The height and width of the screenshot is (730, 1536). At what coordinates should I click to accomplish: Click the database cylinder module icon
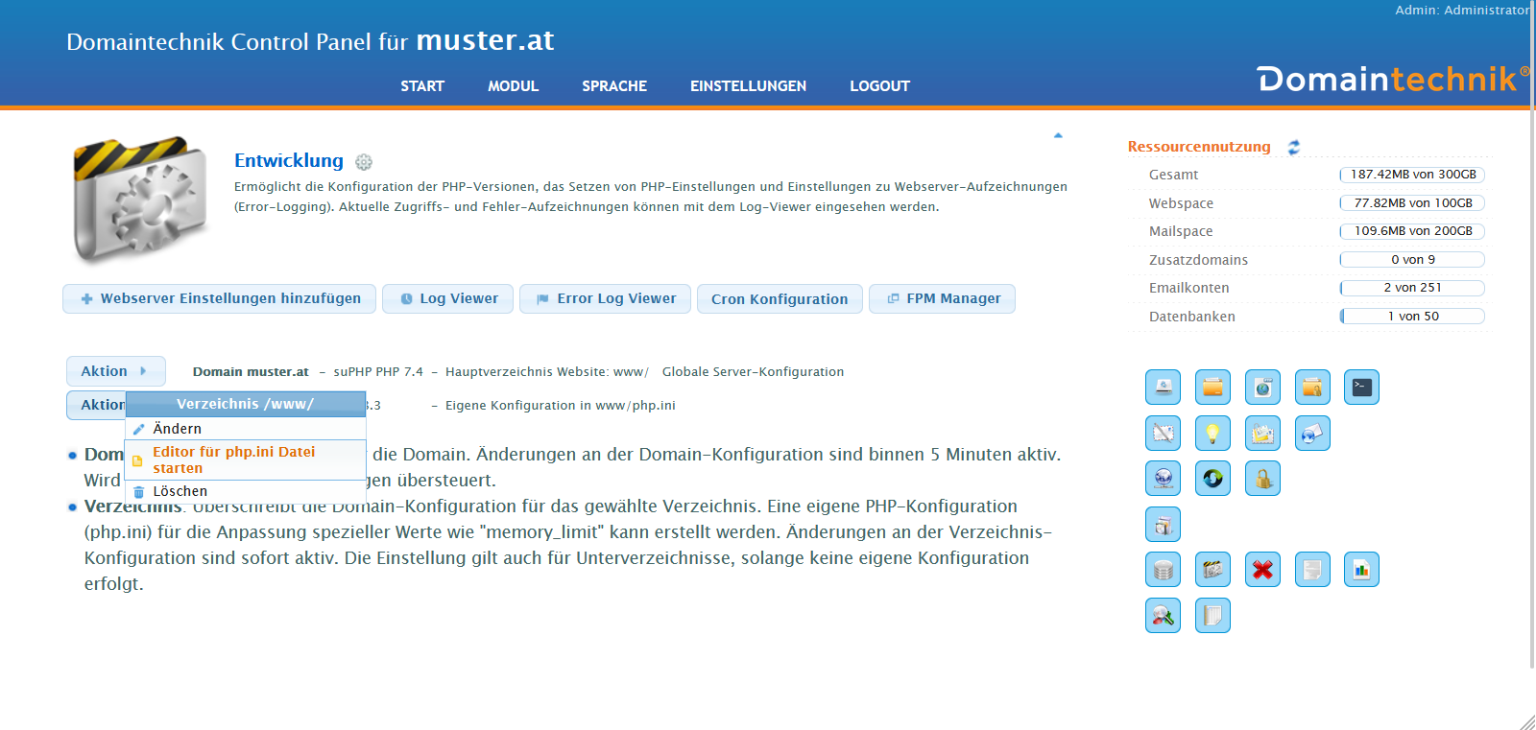pos(1163,570)
